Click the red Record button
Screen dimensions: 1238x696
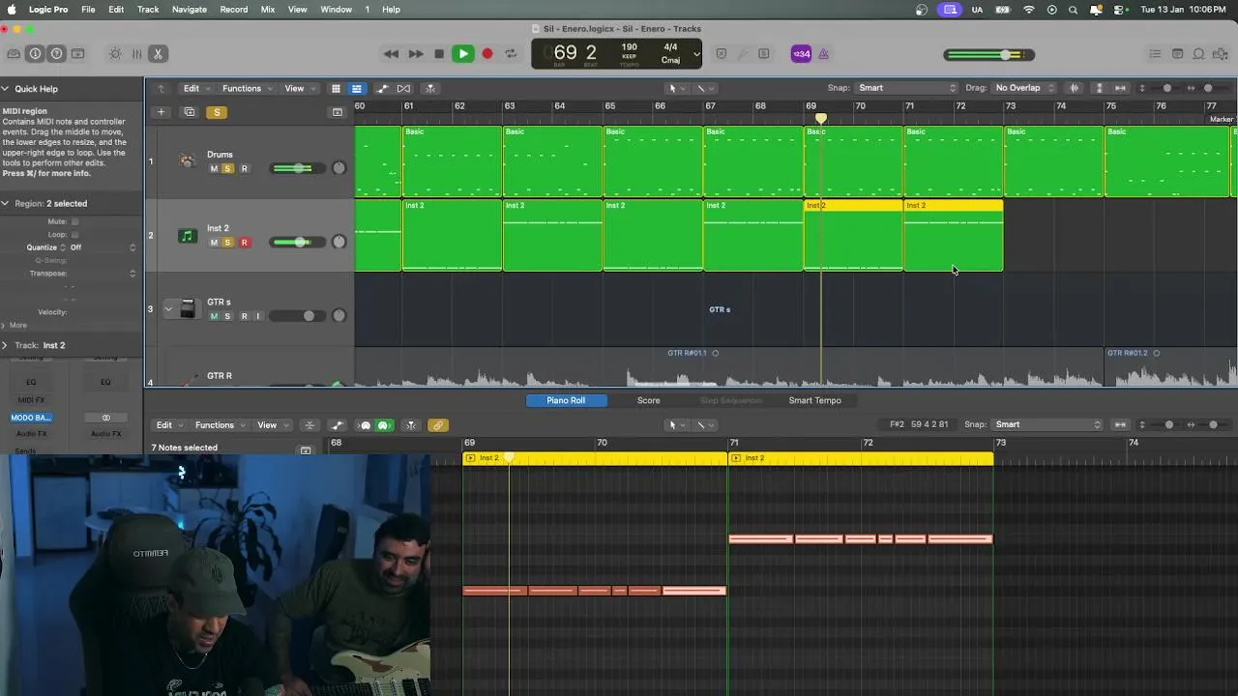[x=487, y=54]
